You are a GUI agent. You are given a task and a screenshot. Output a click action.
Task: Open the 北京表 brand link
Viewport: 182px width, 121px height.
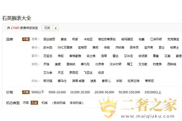99,64
